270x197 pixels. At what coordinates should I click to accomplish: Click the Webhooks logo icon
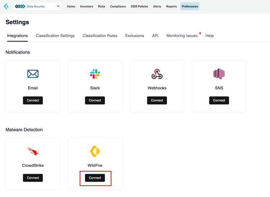[157, 74]
